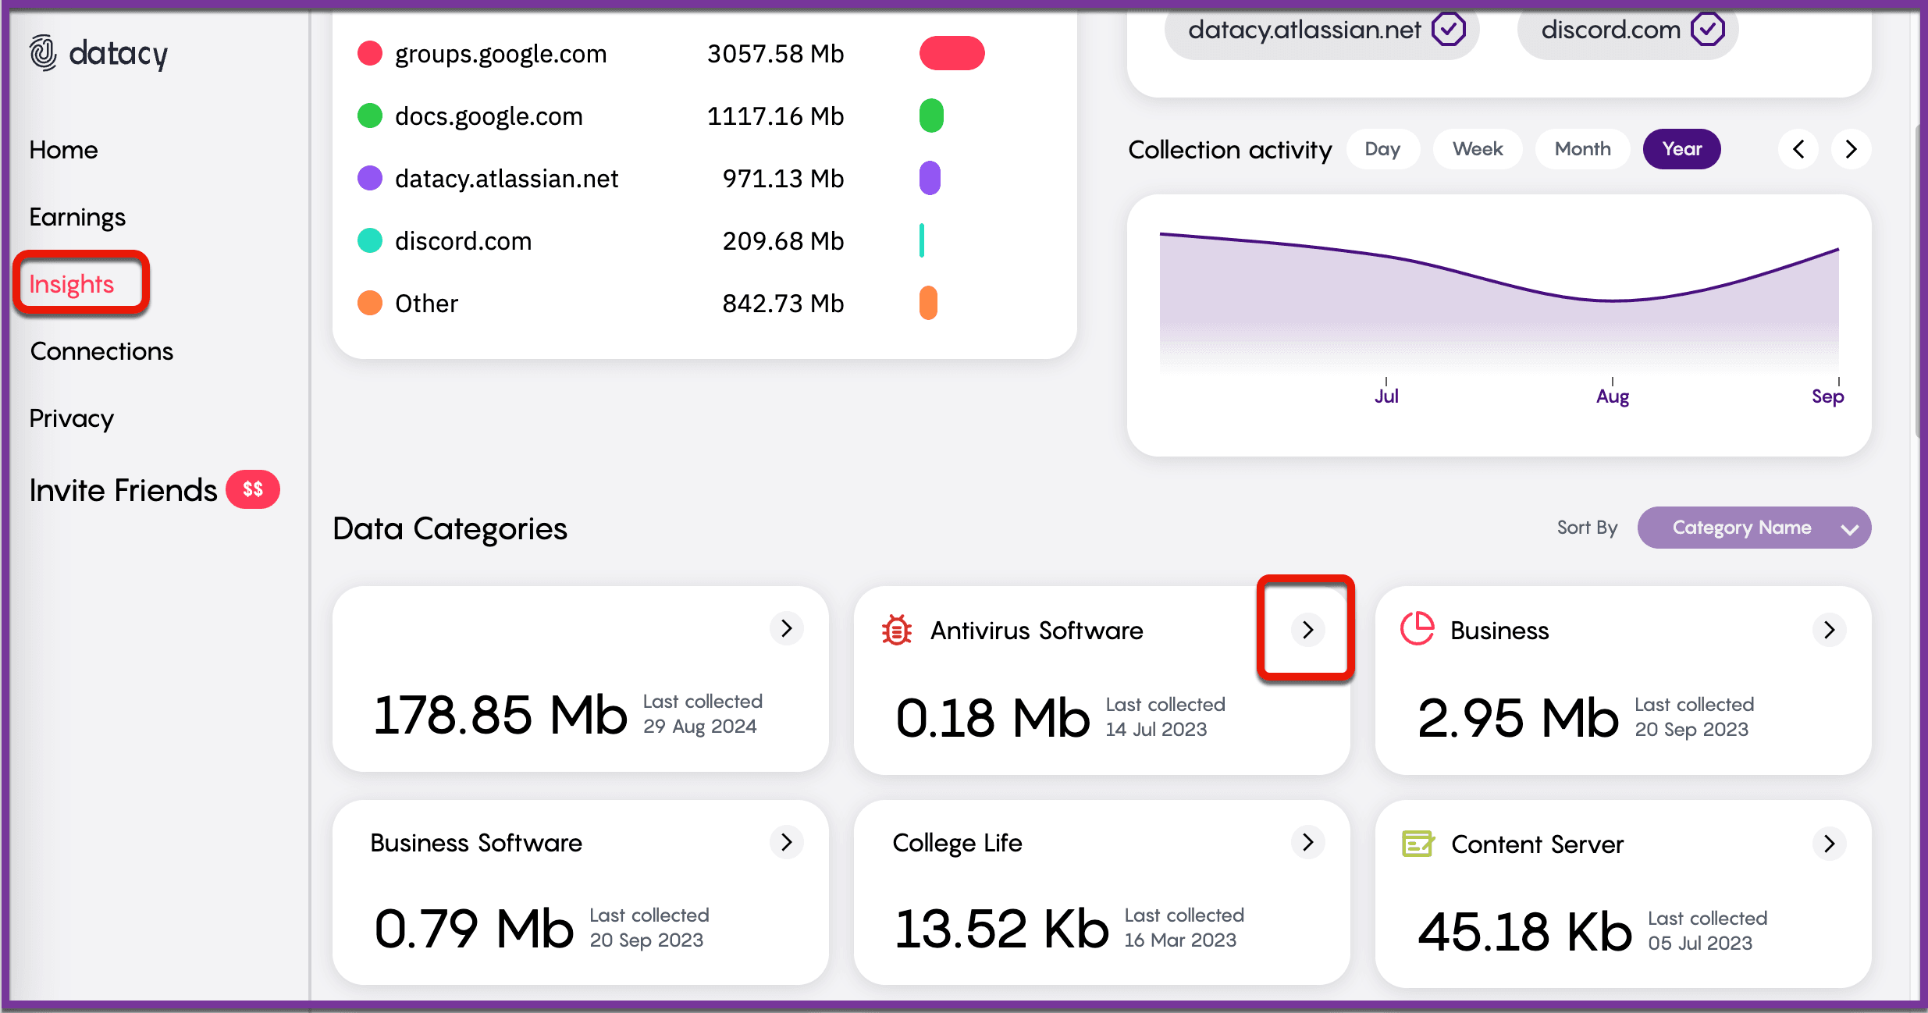
Task: Click the teal discord.com color dot
Action: (370, 240)
